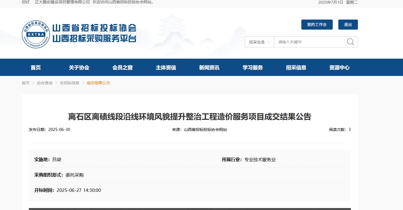
Task: Click the 退出 logout button
Action: coord(348,25)
